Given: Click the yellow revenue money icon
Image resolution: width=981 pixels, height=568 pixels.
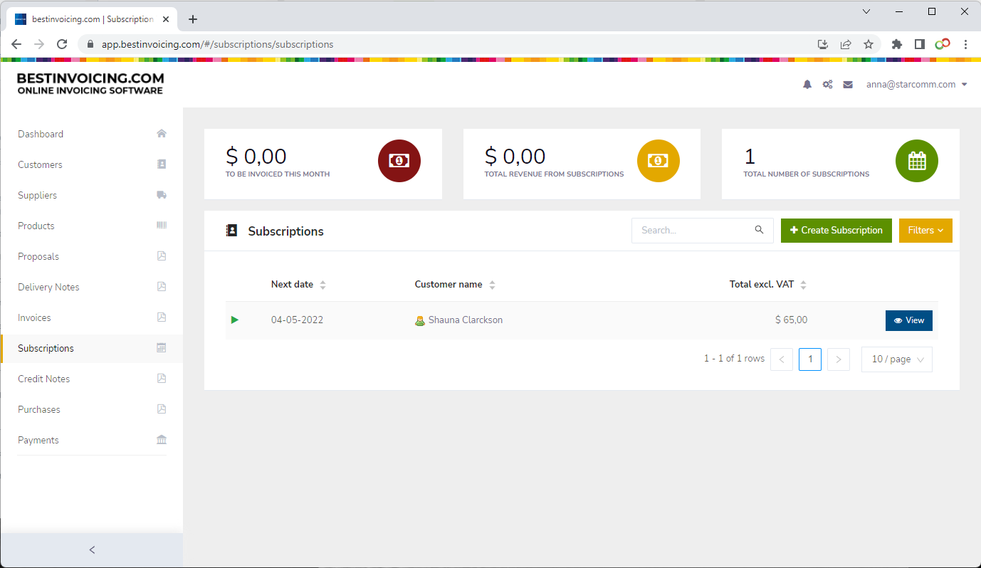Looking at the screenshot, I should click(x=658, y=161).
